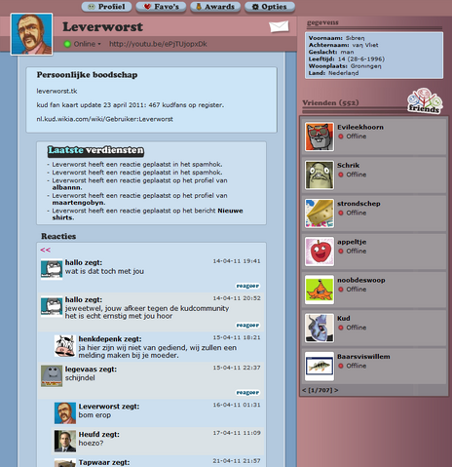The height and width of the screenshot is (467, 452).
Task: Click the green online status indicator
Action: (x=67, y=44)
